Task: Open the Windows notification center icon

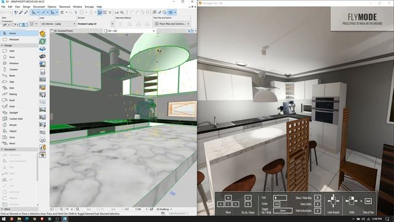Action: (x=387, y=219)
